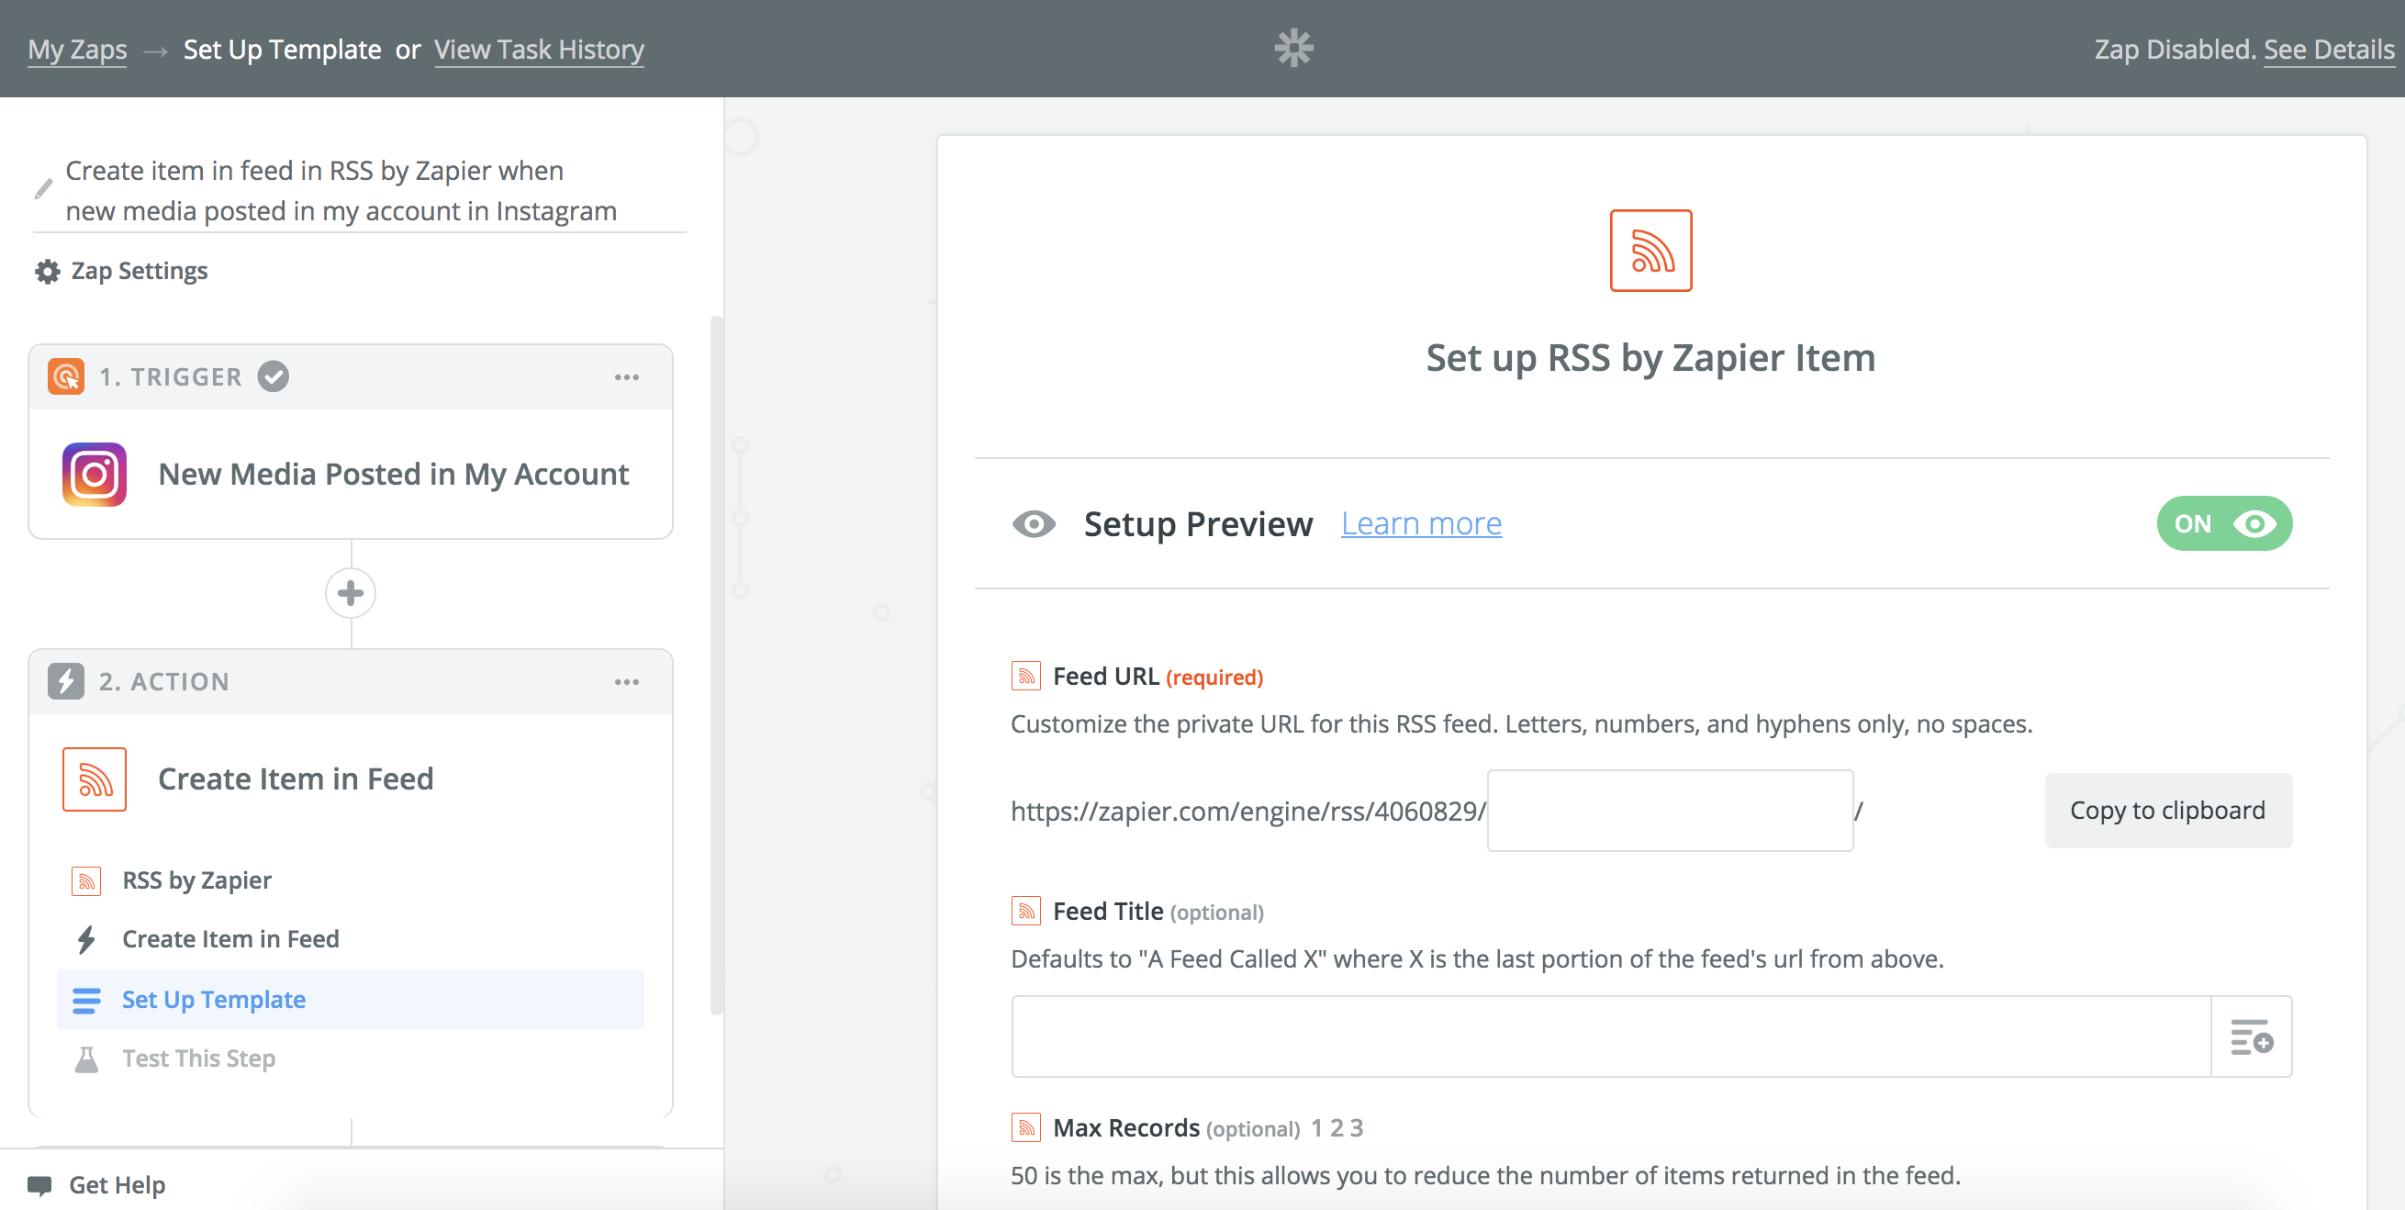Click the Zapier asterisk logo
The height and width of the screenshot is (1210, 2405).
pos(1293,49)
